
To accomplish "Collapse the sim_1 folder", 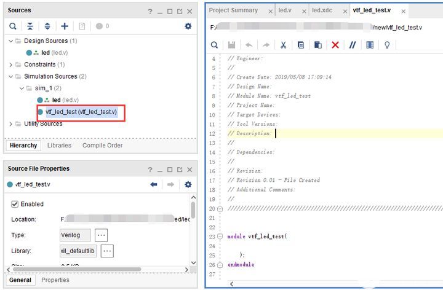I will 22,88.
